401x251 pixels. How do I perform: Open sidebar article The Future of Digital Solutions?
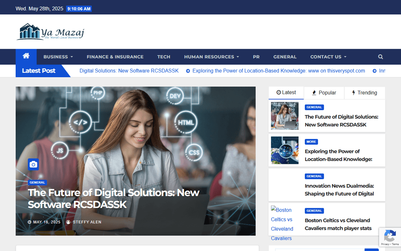[x=342, y=120]
